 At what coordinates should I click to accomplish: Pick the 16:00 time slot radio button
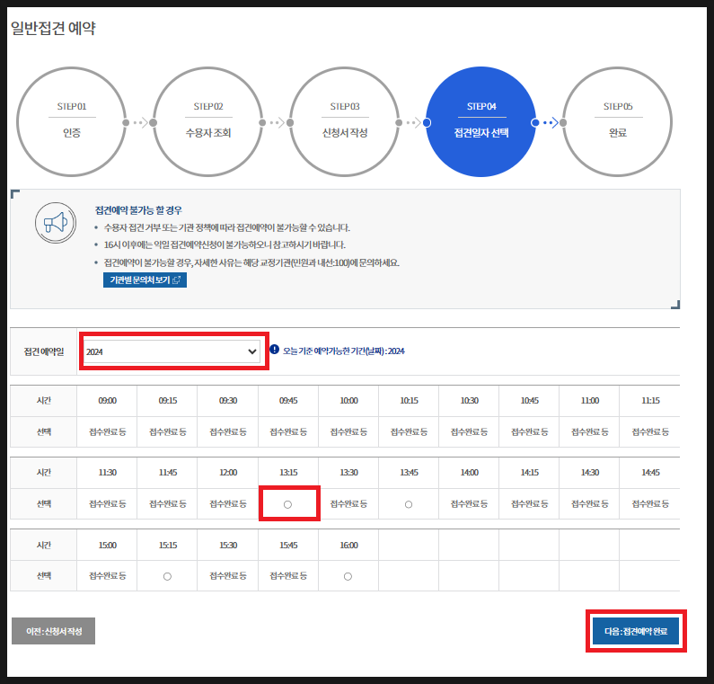coord(348,575)
